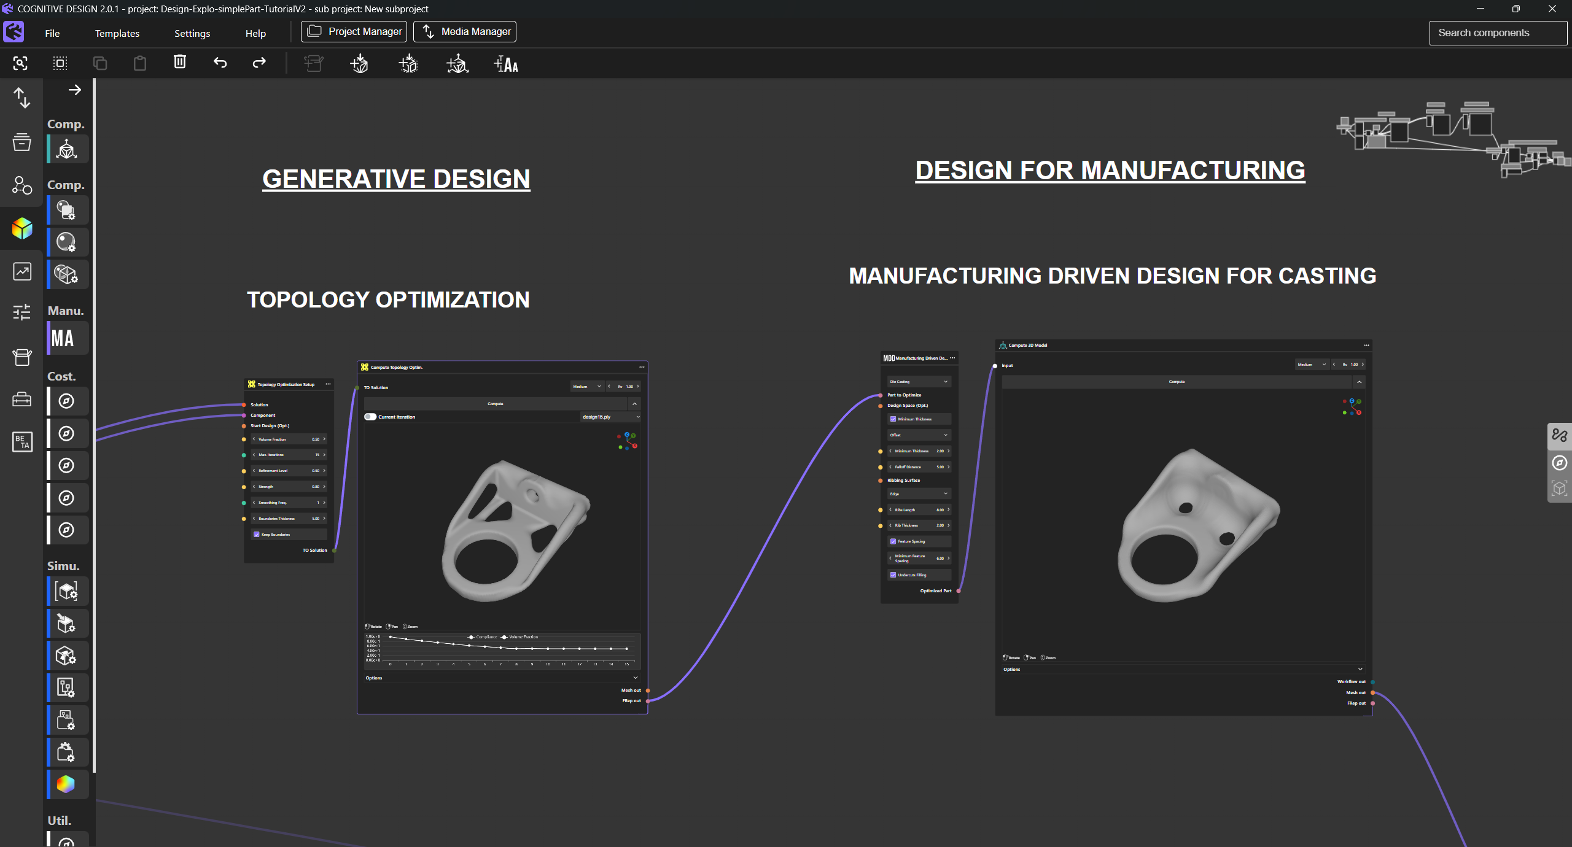The width and height of the screenshot is (1572, 847).
Task: Increase Ribs Length with right arrow
Action: pos(948,510)
